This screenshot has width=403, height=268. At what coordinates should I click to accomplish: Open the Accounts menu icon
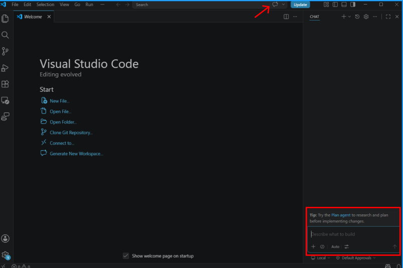click(5, 239)
